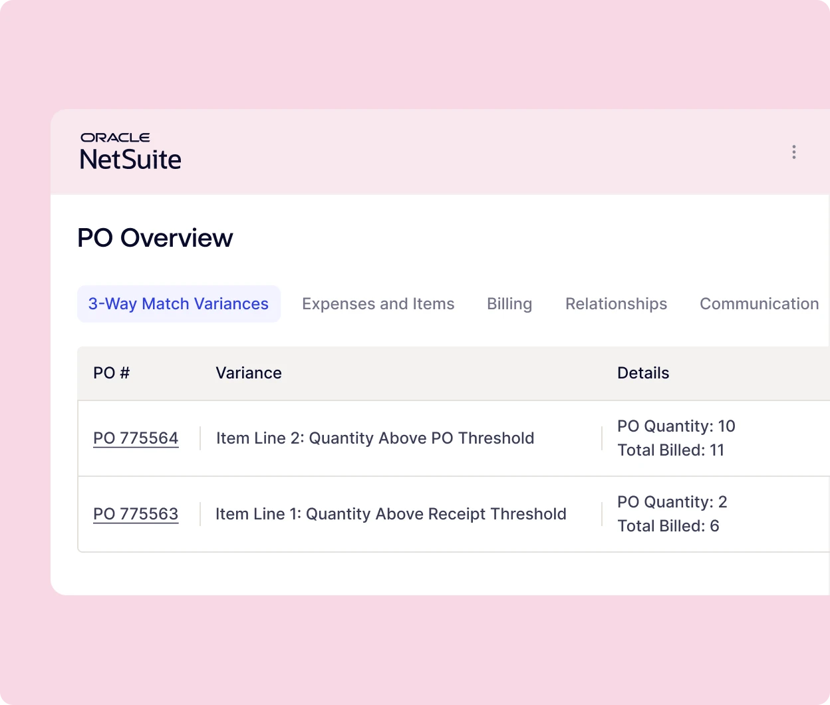Image resolution: width=830 pixels, height=705 pixels.
Task: Open the Billing tab
Action: tap(509, 304)
